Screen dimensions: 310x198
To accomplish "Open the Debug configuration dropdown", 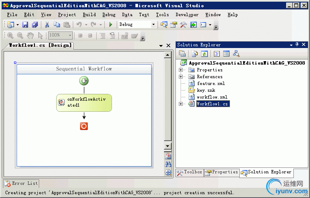I will (x=153, y=25).
